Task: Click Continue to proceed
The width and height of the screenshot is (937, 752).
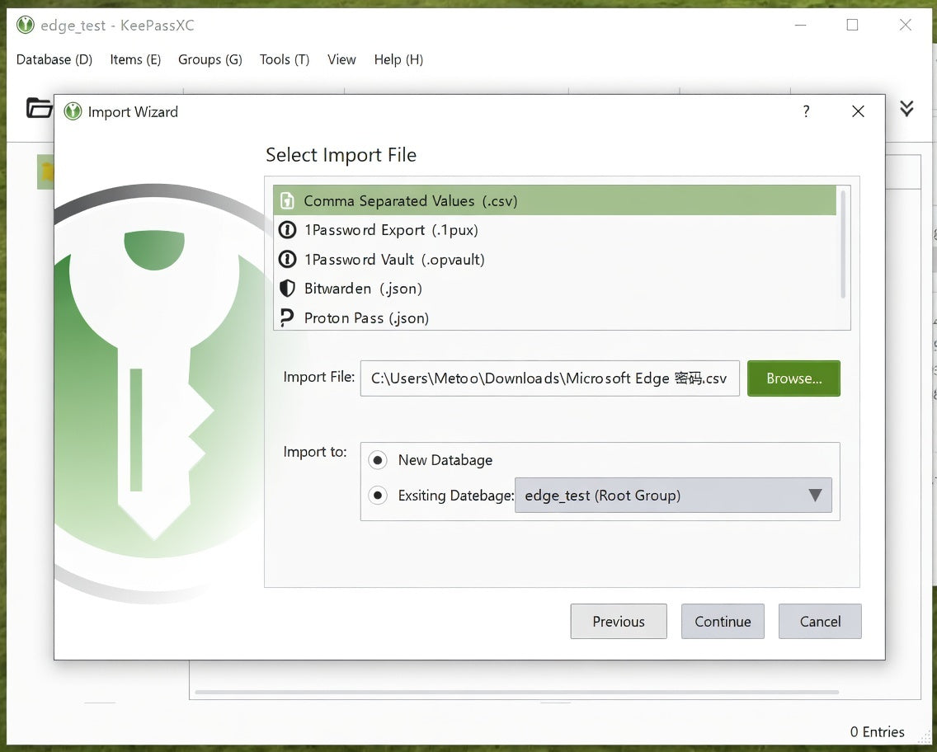Action: click(723, 621)
